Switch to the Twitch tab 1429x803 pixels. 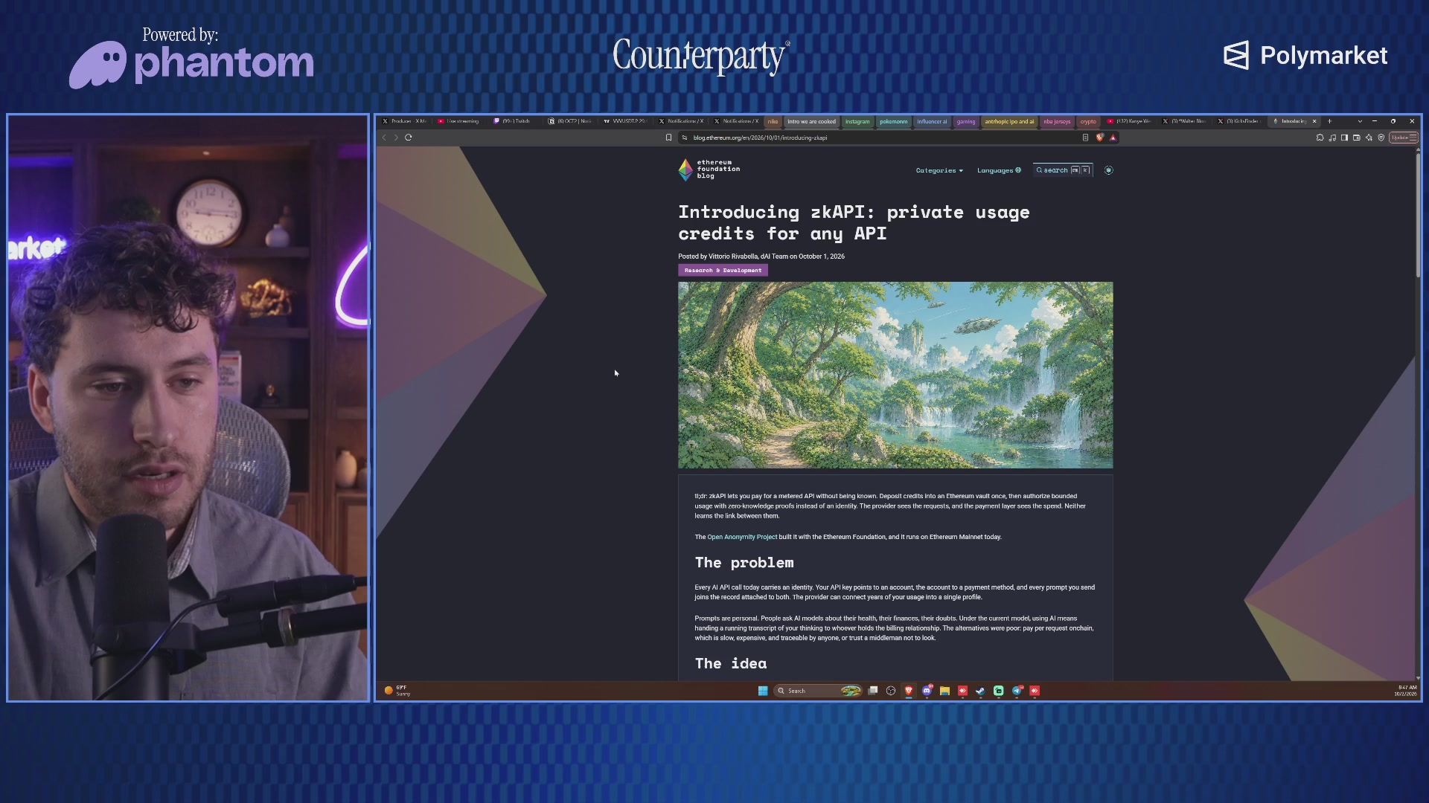coord(514,121)
